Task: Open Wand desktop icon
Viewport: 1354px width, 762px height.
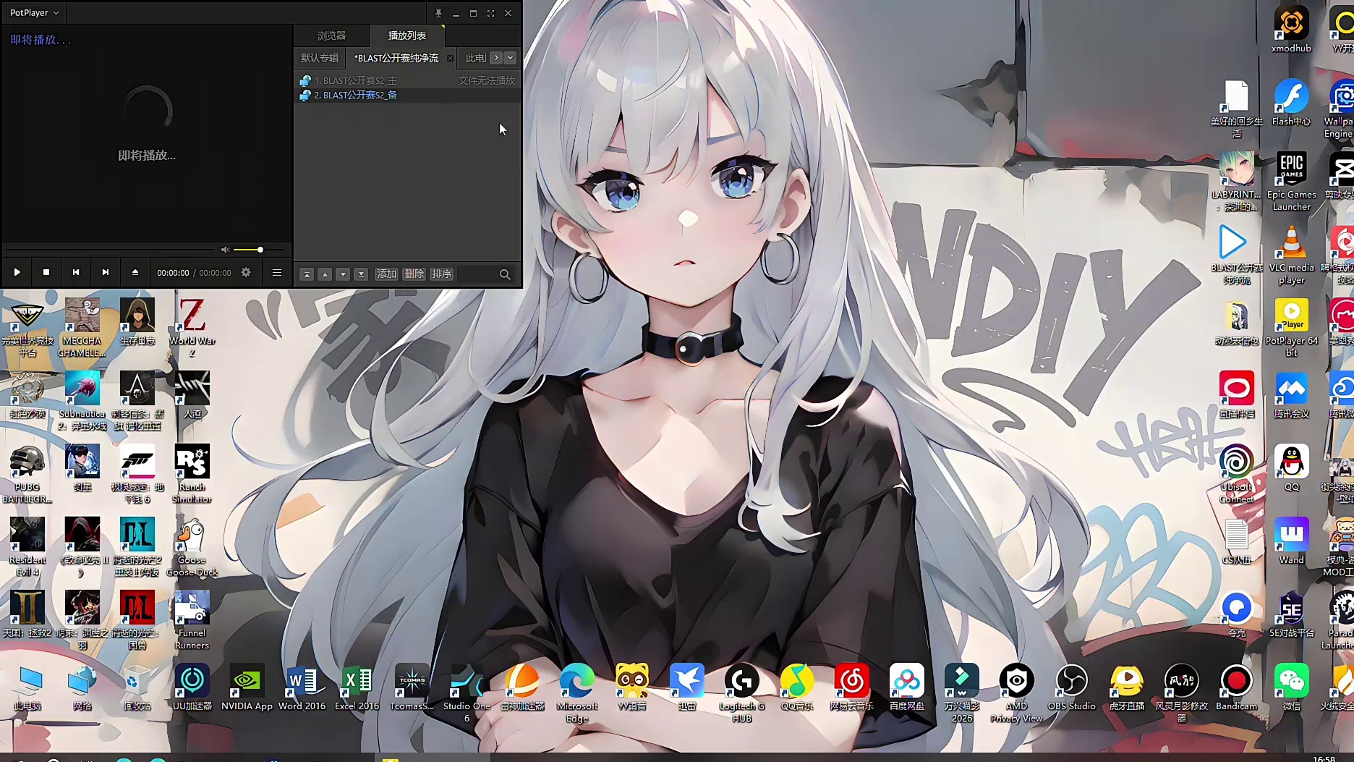Action: tap(1291, 541)
